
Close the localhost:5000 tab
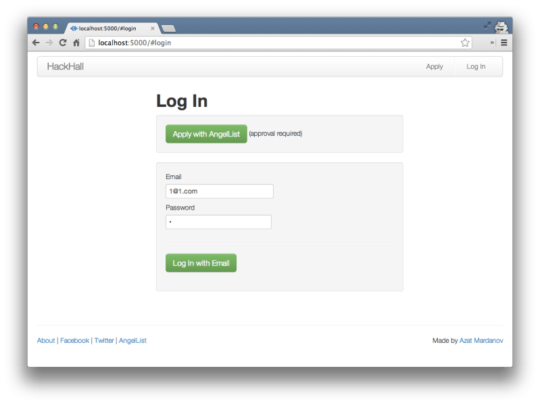coord(153,28)
